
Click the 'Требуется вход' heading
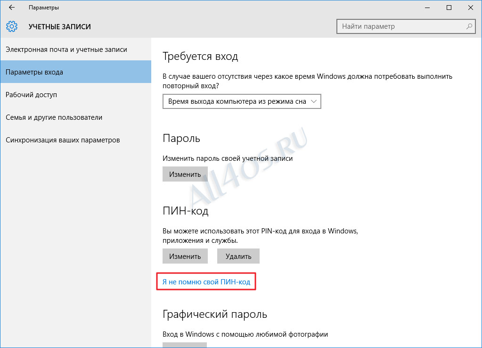click(200, 56)
